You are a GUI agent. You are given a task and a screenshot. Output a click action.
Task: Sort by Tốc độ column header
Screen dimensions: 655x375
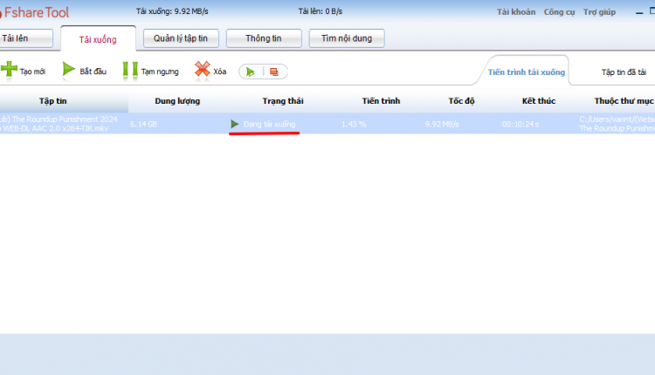(x=461, y=101)
